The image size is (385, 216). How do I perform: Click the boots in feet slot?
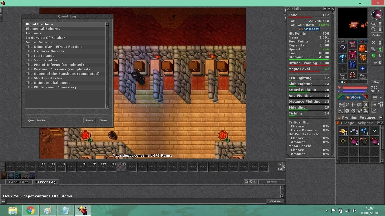[352, 75]
